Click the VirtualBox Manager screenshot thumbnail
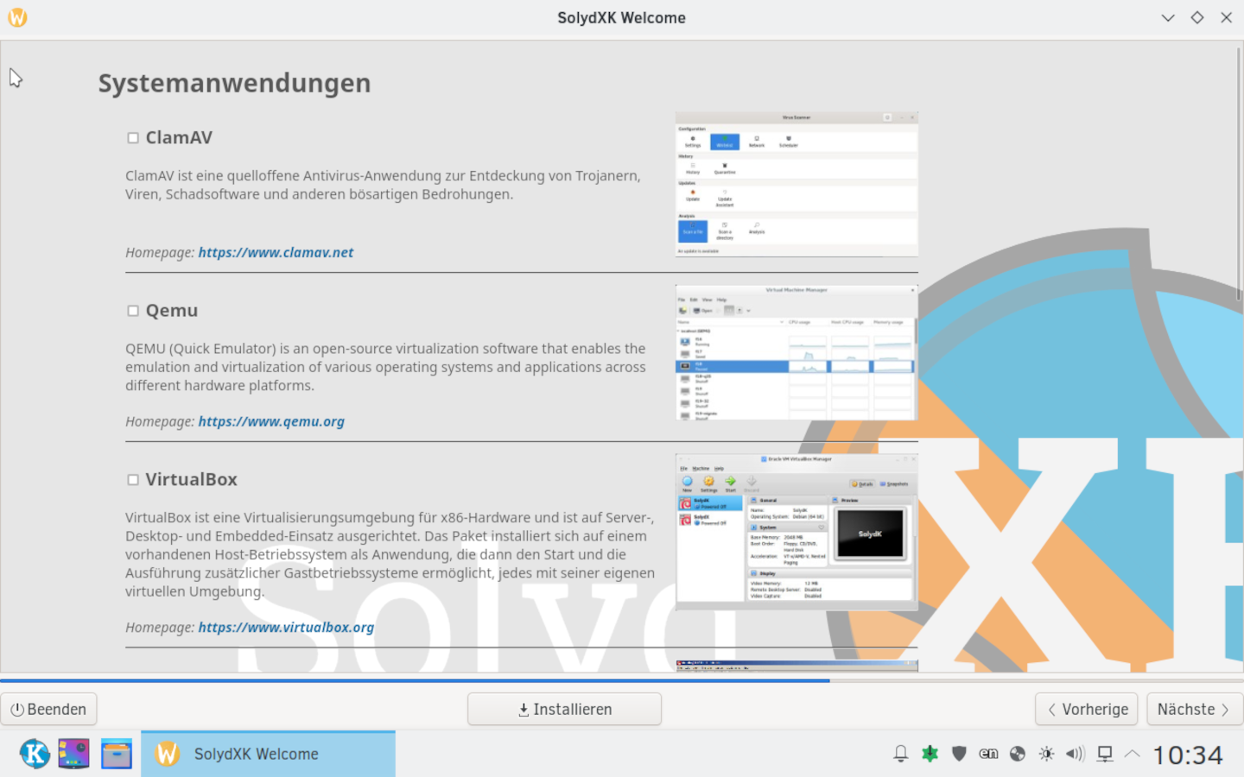The image size is (1244, 777). point(796,531)
